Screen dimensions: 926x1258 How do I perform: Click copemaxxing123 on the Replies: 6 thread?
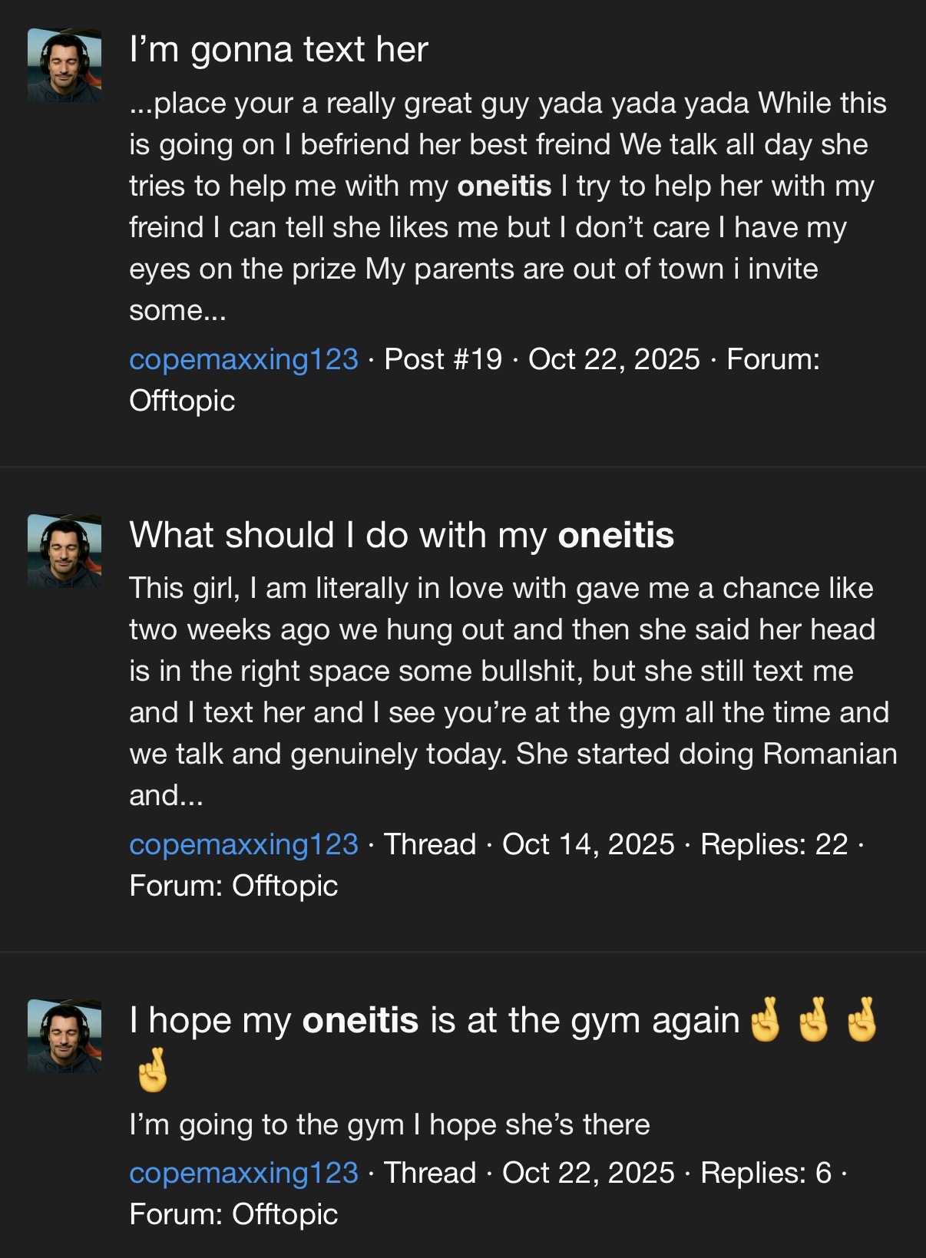(x=243, y=1173)
